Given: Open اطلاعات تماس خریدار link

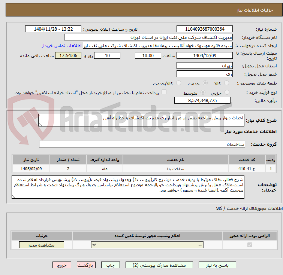Looking at the screenshot, I should pos(62,46).
